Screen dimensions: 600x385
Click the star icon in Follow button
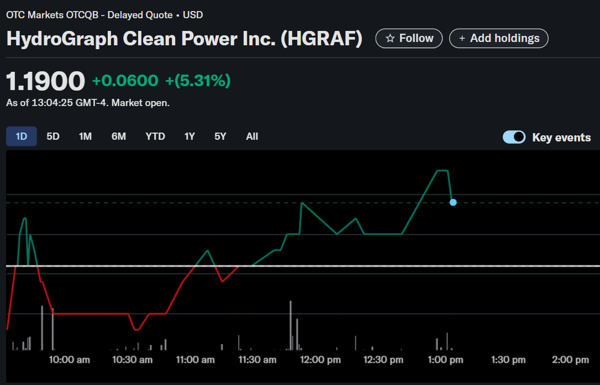pos(390,38)
